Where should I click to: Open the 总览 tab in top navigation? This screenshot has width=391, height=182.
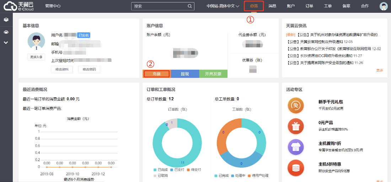coord(254,6)
